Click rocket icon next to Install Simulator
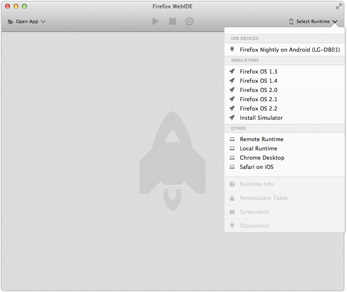 tap(232, 118)
